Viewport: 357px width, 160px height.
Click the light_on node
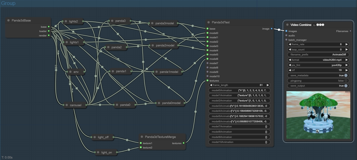(x=106, y=153)
